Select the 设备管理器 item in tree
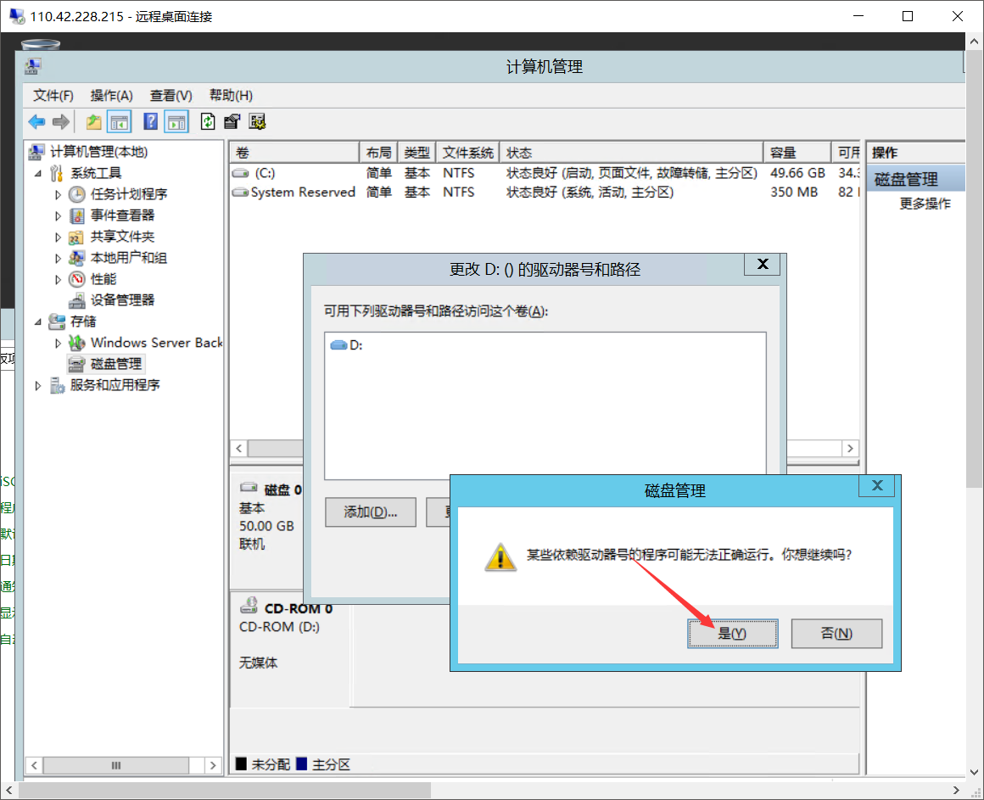This screenshot has width=984, height=800. click(122, 300)
